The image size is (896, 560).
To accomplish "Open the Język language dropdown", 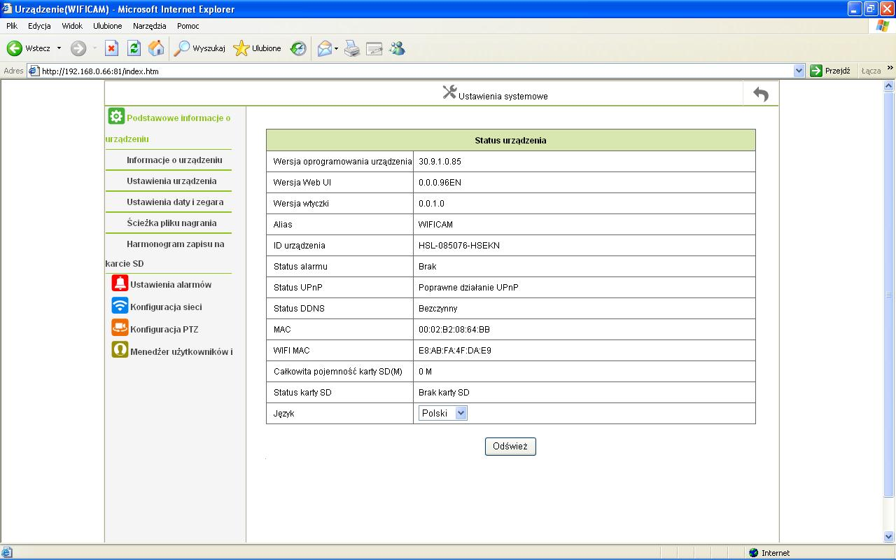I will click(443, 413).
